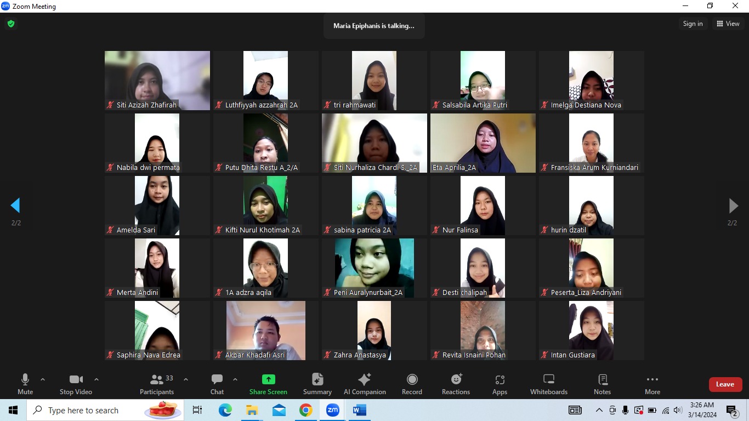Mute the microphone
The height and width of the screenshot is (421, 749).
coord(25,384)
